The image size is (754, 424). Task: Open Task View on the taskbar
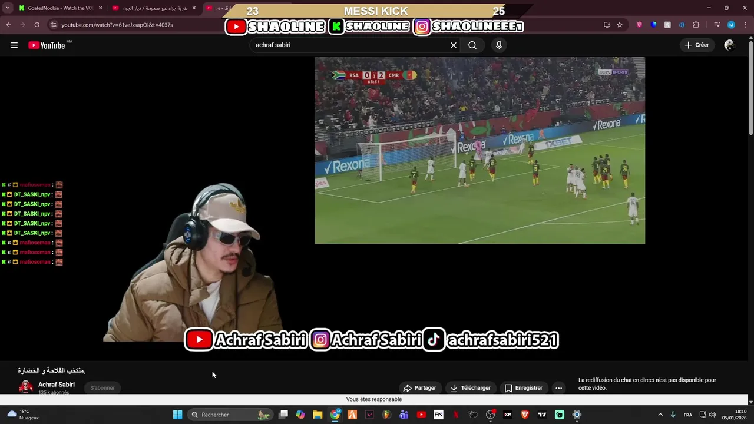283,415
